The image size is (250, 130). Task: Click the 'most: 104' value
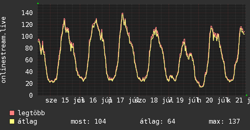(x=88, y=122)
